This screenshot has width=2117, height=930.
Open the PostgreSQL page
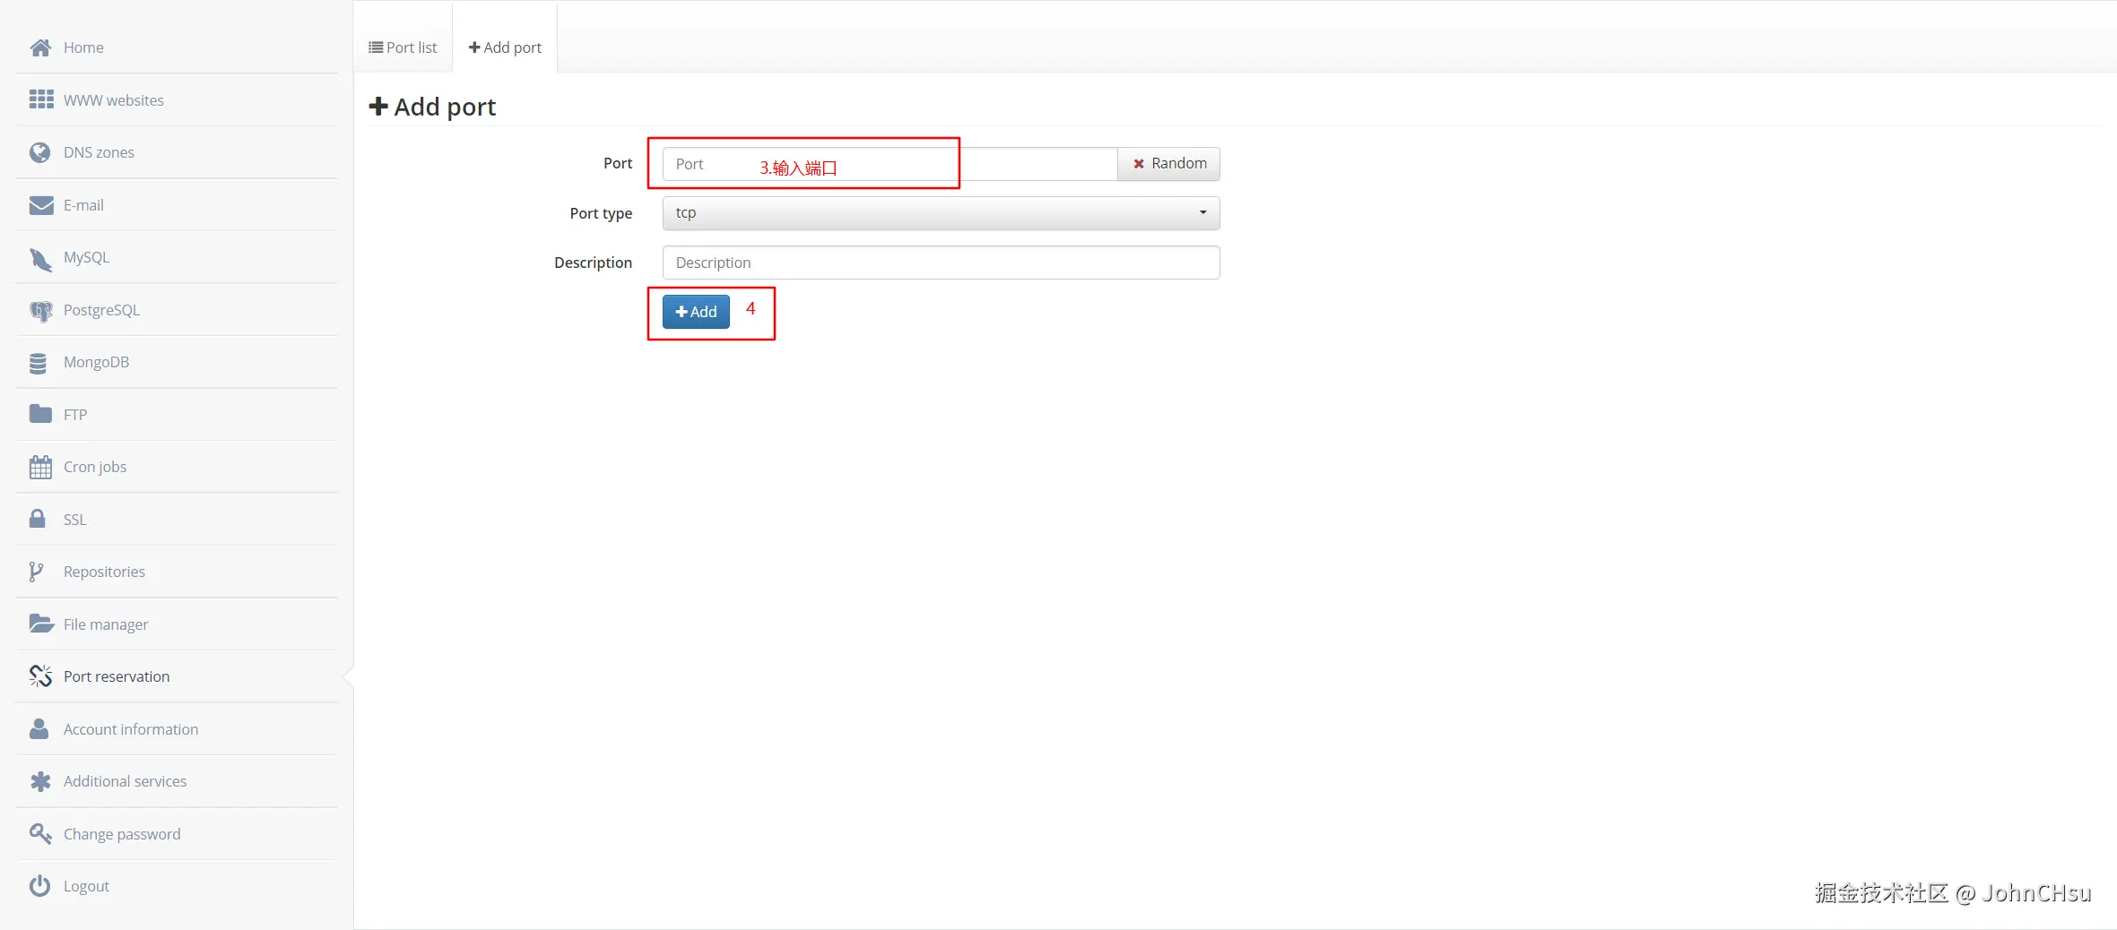[101, 310]
